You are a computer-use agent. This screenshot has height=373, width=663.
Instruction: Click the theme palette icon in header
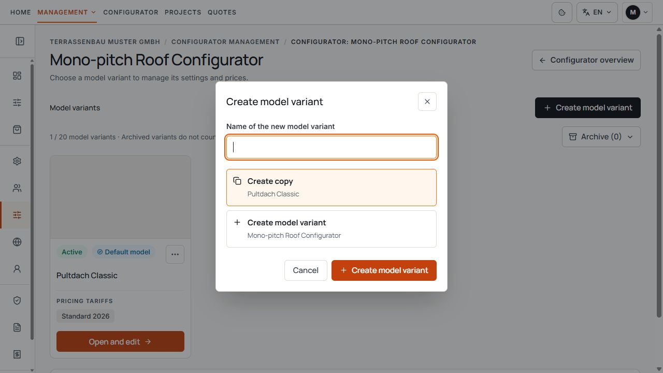click(x=562, y=12)
